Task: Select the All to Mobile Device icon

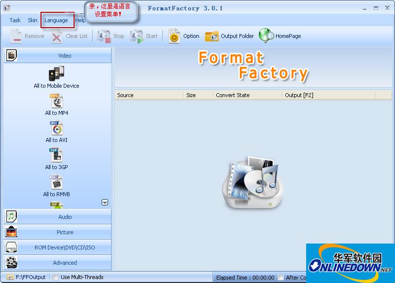Action: point(56,73)
